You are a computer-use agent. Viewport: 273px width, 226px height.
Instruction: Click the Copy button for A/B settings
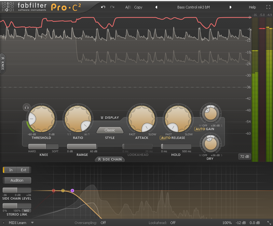(138, 7)
